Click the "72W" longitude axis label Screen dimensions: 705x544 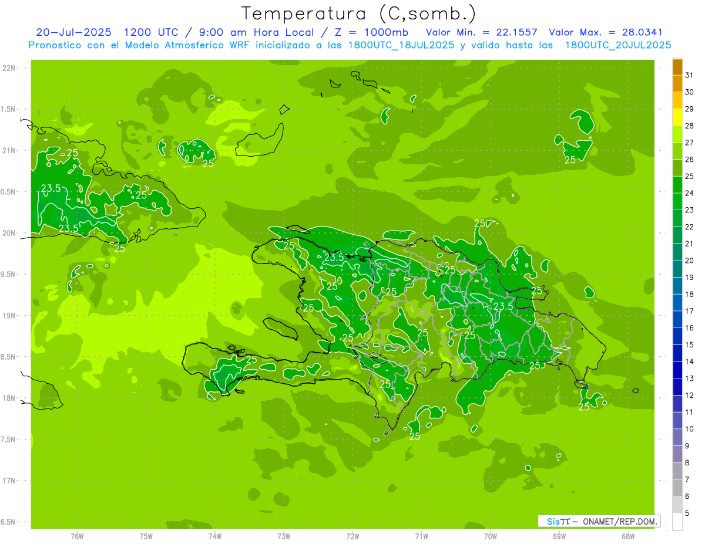coord(352,536)
